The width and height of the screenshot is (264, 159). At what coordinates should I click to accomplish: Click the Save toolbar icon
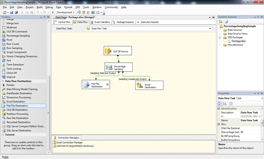(x=11, y=12)
